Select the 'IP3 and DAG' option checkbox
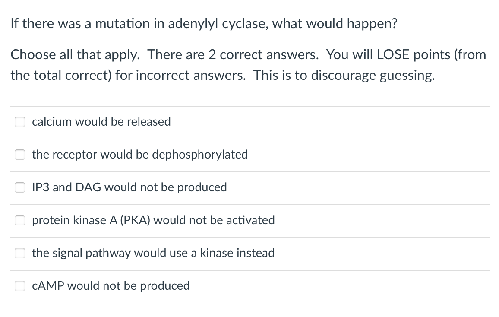The width and height of the screenshot is (499, 317). tap(20, 187)
